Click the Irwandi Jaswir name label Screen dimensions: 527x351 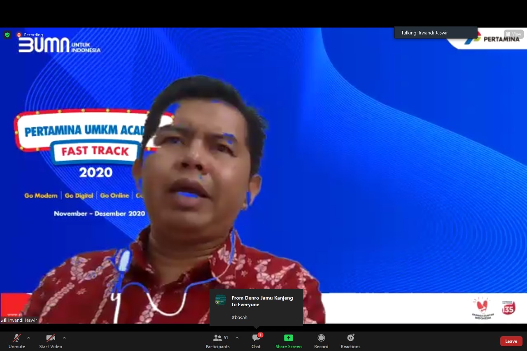point(23,320)
